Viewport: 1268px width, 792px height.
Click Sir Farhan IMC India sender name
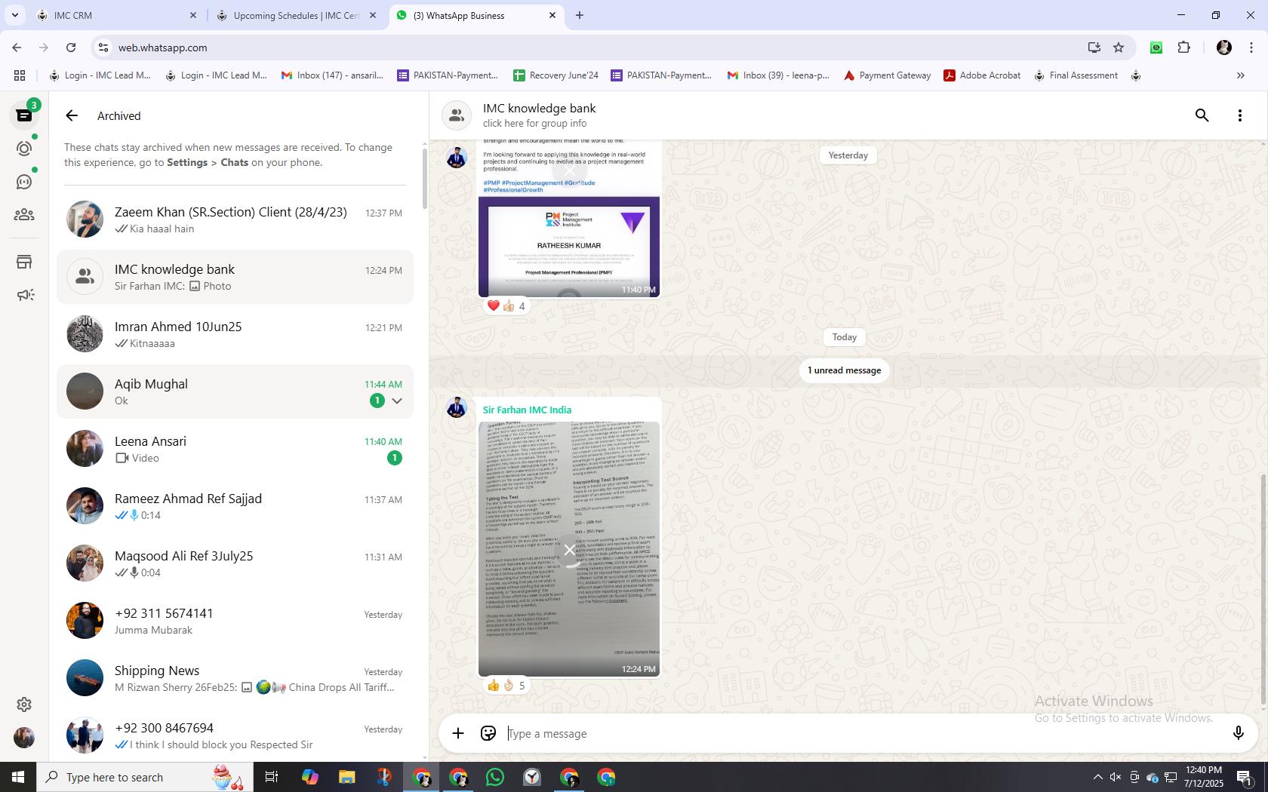527,410
